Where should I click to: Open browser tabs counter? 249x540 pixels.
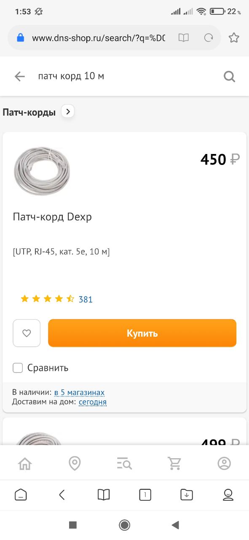(145, 495)
